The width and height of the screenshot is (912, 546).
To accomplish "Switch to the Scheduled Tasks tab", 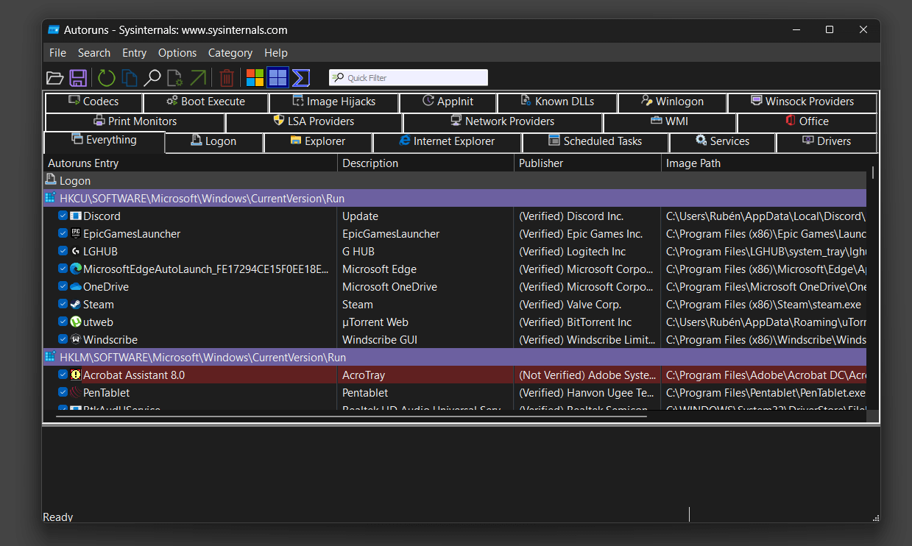I will tap(595, 141).
